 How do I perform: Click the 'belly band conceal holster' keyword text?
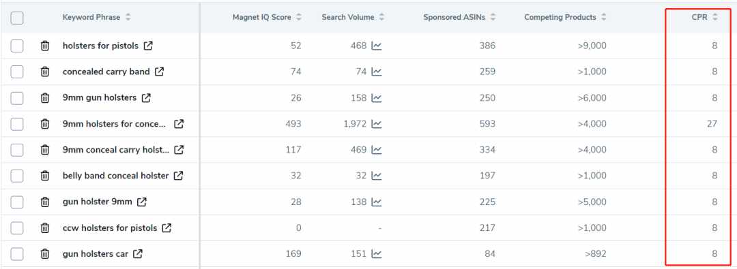pyautogui.click(x=115, y=176)
